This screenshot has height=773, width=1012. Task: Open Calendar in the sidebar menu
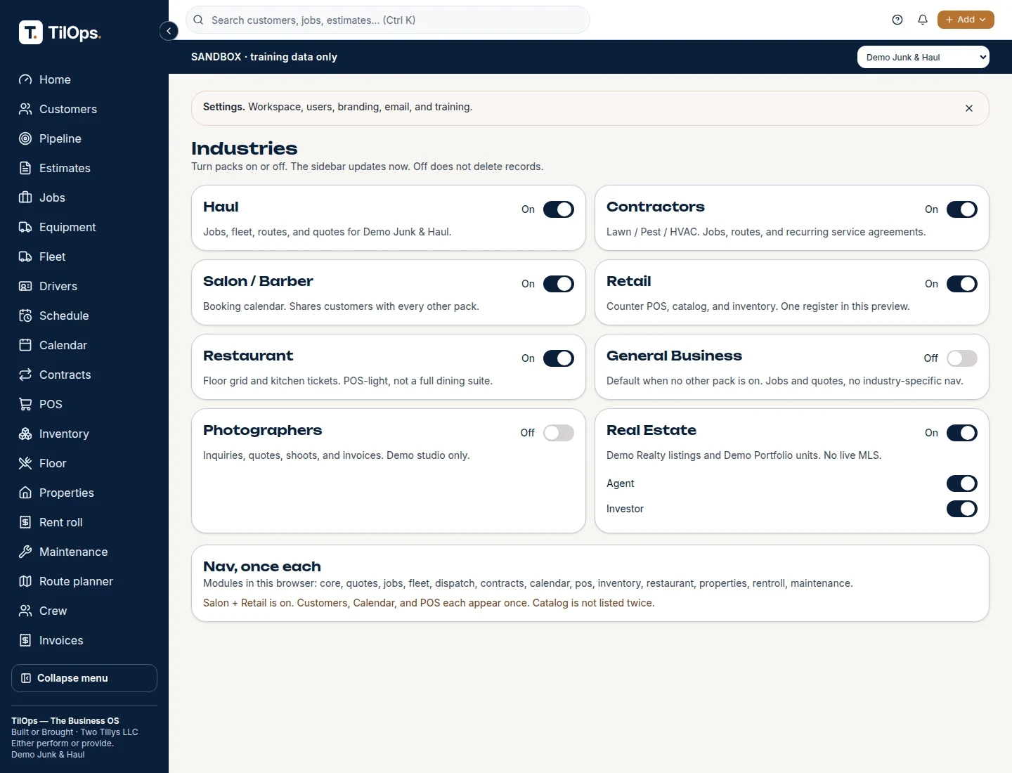point(84,345)
